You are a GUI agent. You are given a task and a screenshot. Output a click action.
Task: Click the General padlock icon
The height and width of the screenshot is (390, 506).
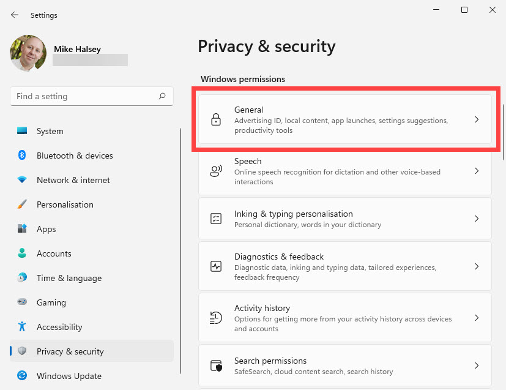[216, 119]
